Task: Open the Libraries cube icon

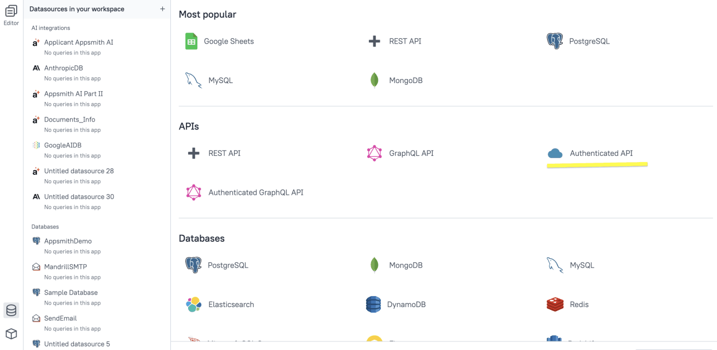Action: coord(11,334)
